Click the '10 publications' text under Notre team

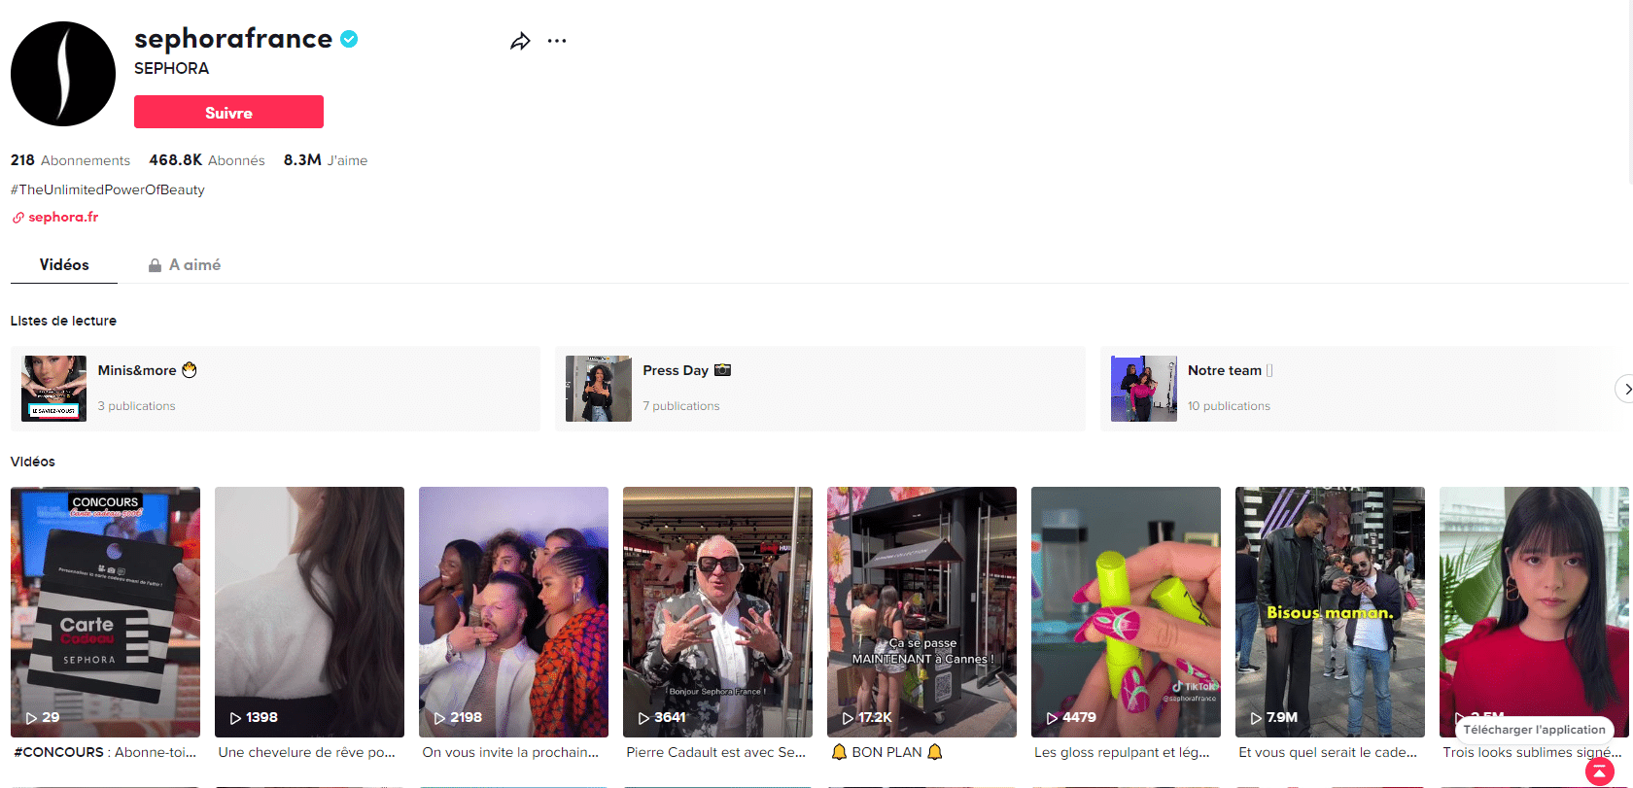point(1229,406)
